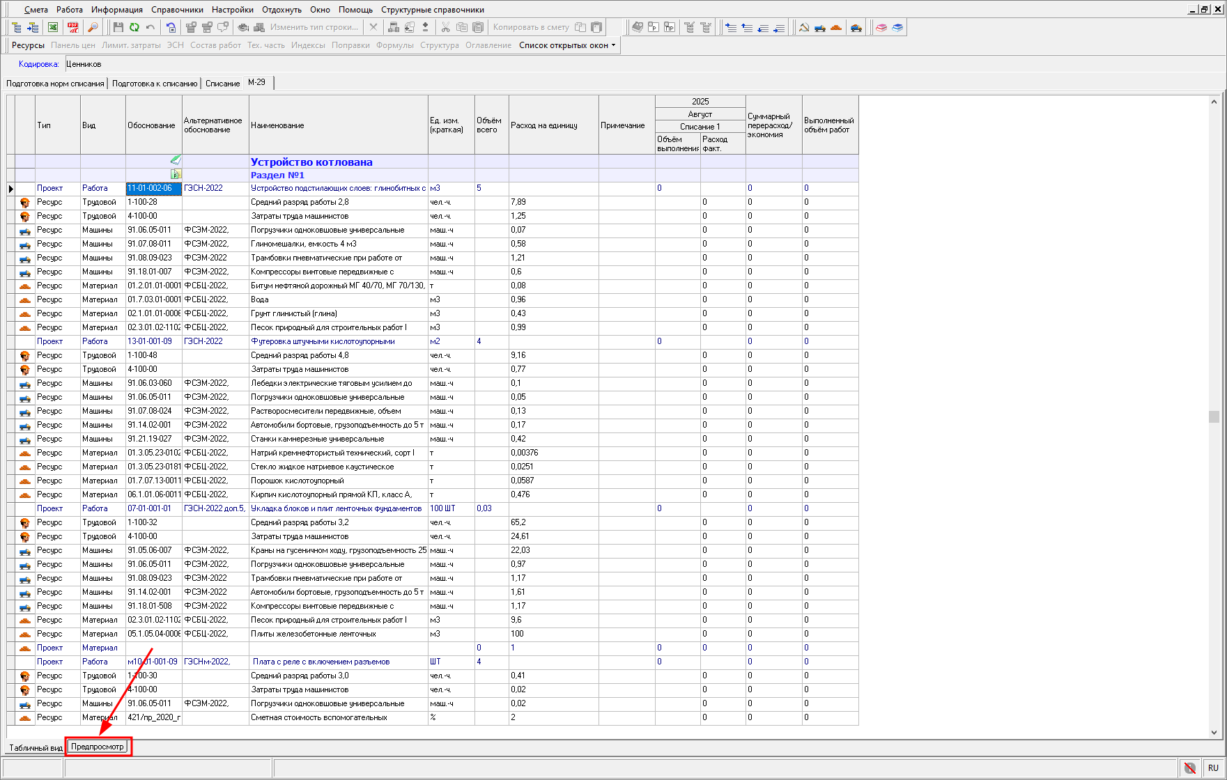Select the work row Футеровка штучными кислотоупорными

[x=323, y=341]
